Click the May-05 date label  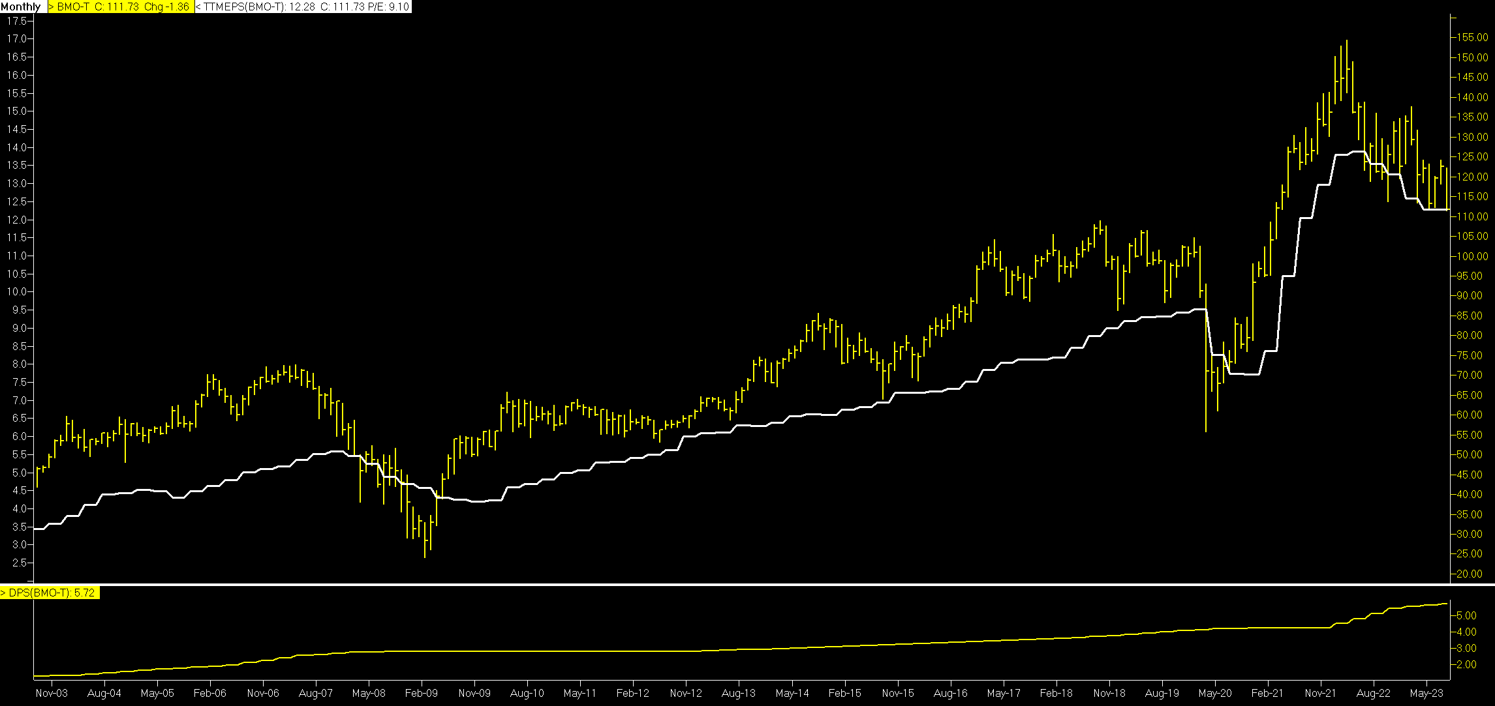[157, 693]
